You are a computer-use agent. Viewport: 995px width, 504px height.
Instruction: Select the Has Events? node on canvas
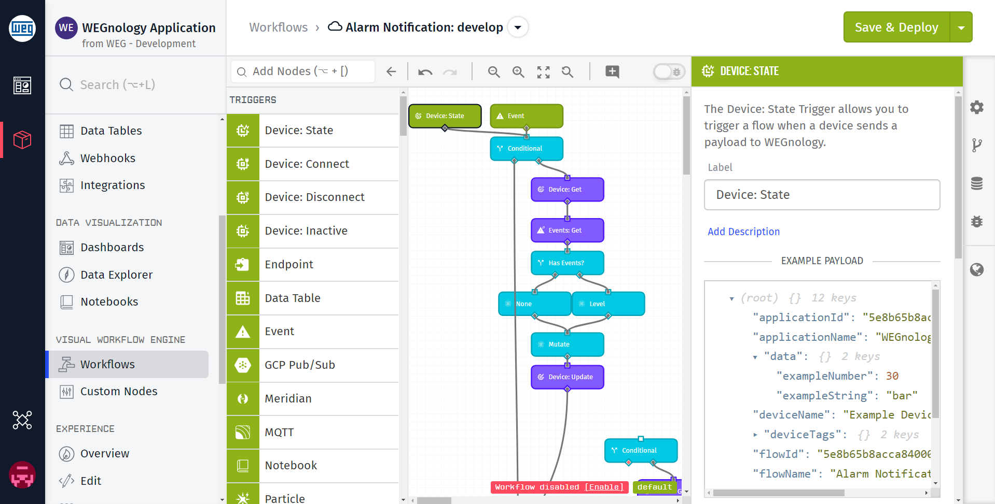pyautogui.click(x=568, y=263)
